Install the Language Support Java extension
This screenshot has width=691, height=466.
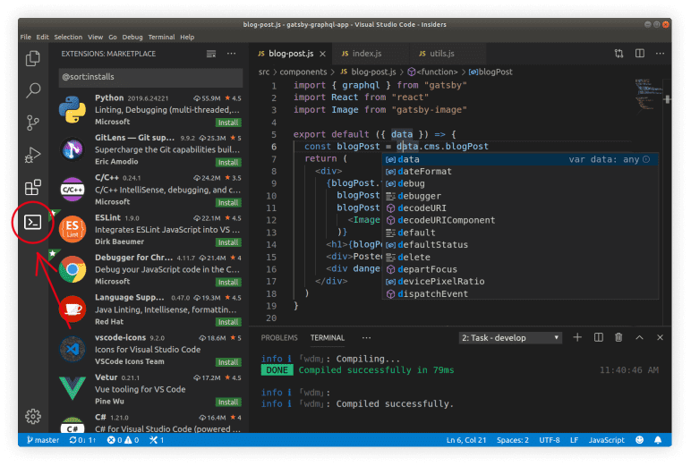click(228, 322)
